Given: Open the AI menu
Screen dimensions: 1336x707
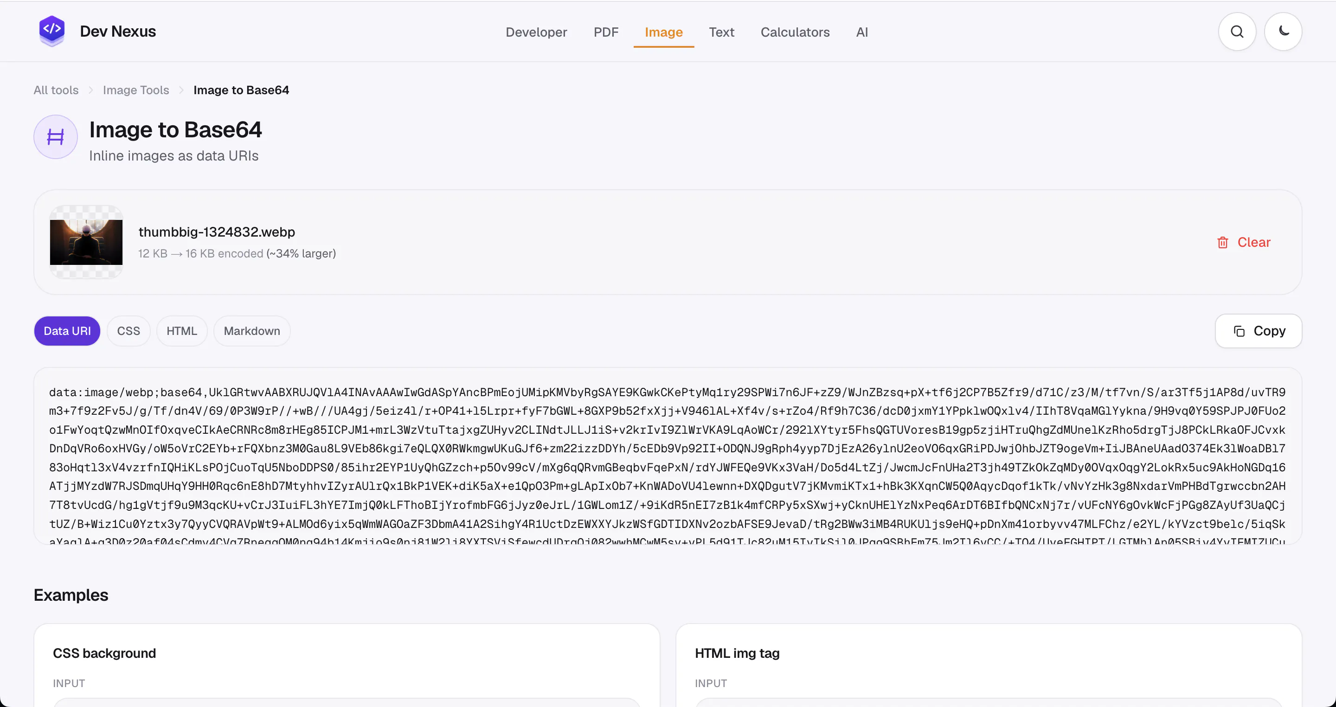Looking at the screenshot, I should [862, 32].
